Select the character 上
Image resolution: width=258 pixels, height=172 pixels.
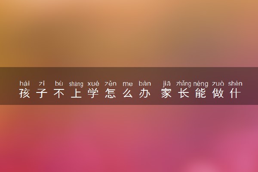point(76,93)
